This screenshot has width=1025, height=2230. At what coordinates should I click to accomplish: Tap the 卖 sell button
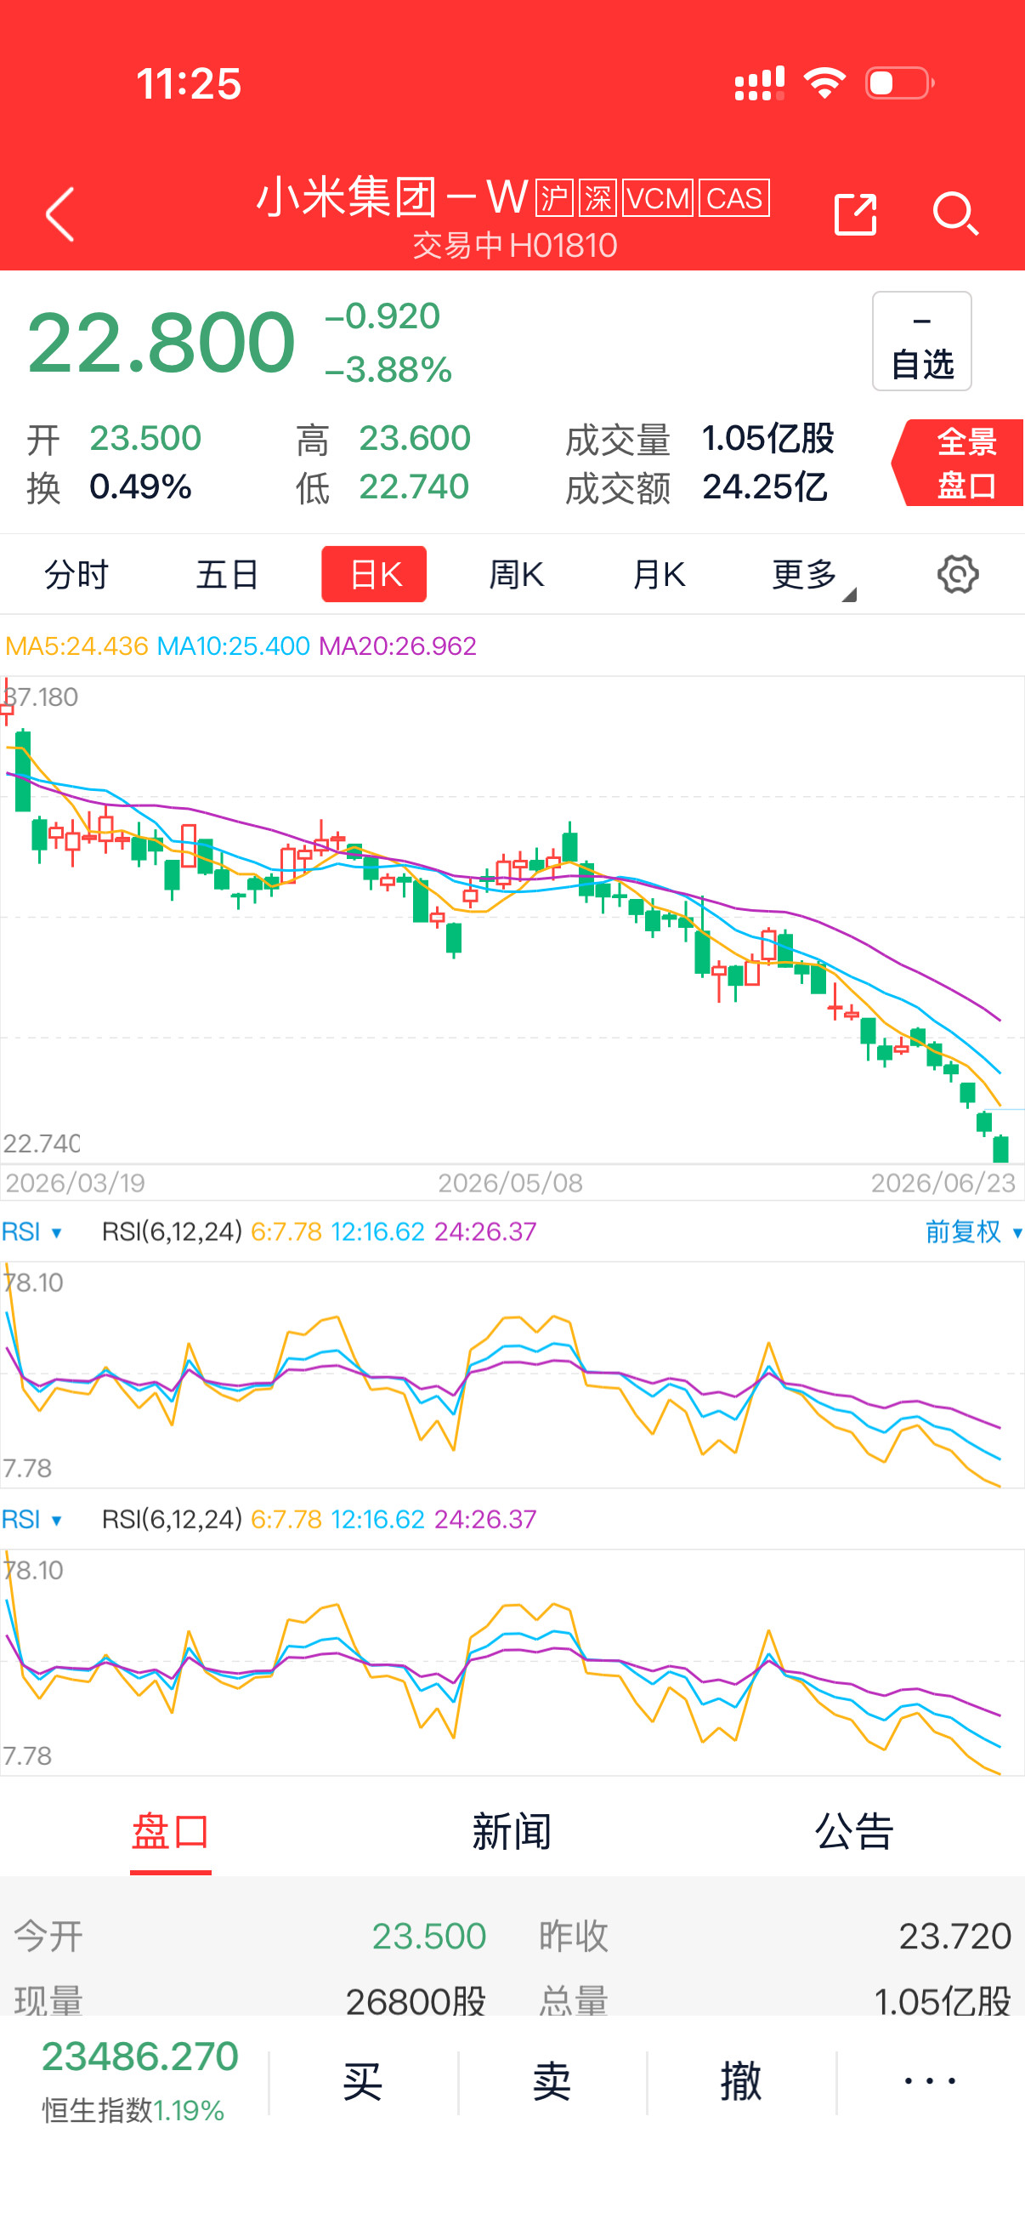pyautogui.click(x=552, y=2081)
